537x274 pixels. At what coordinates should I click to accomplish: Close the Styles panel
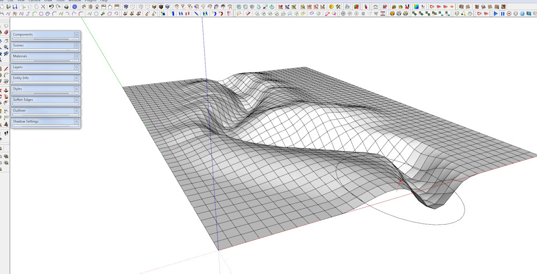[76, 88]
